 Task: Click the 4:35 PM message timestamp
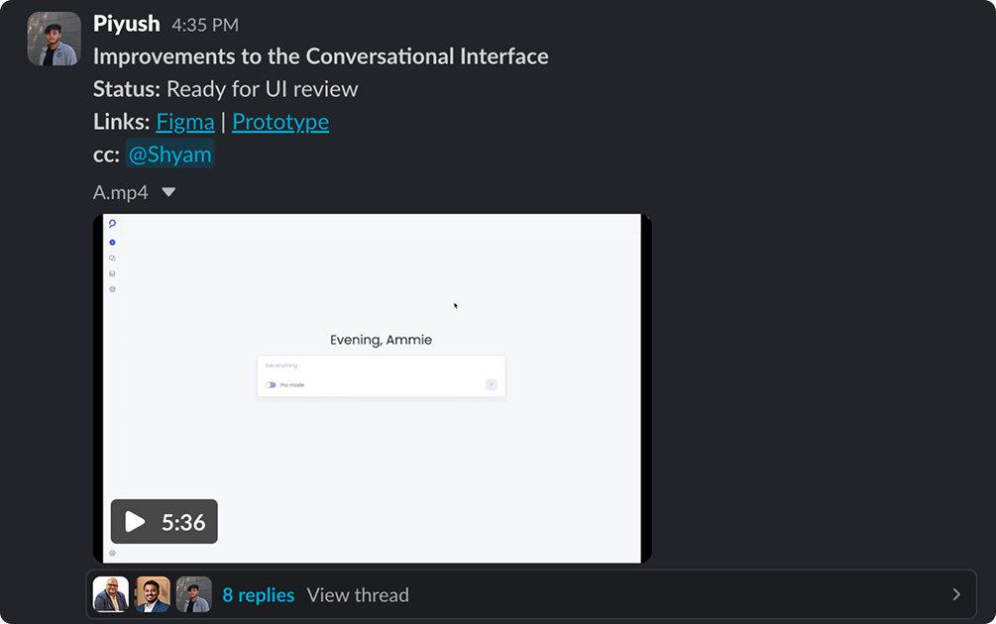click(x=205, y=25)
